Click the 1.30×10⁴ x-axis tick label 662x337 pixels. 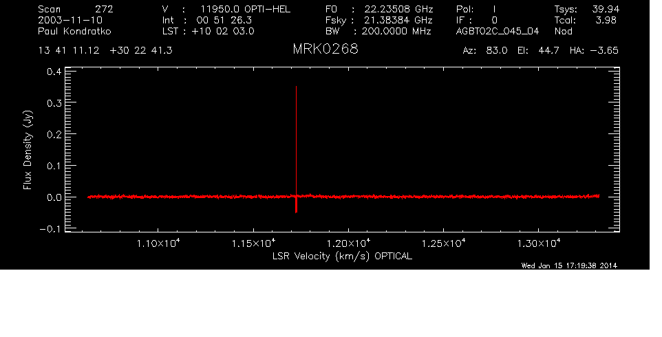tap(539, 243)
